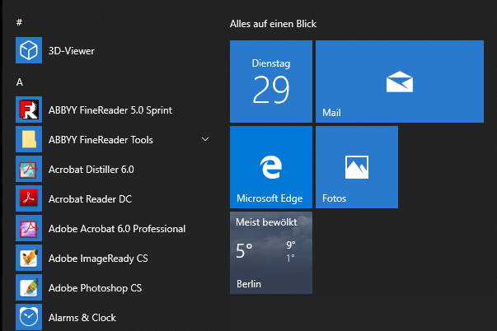Expand ABBYY FineReader Tools folder chevron

pos(205,139)
